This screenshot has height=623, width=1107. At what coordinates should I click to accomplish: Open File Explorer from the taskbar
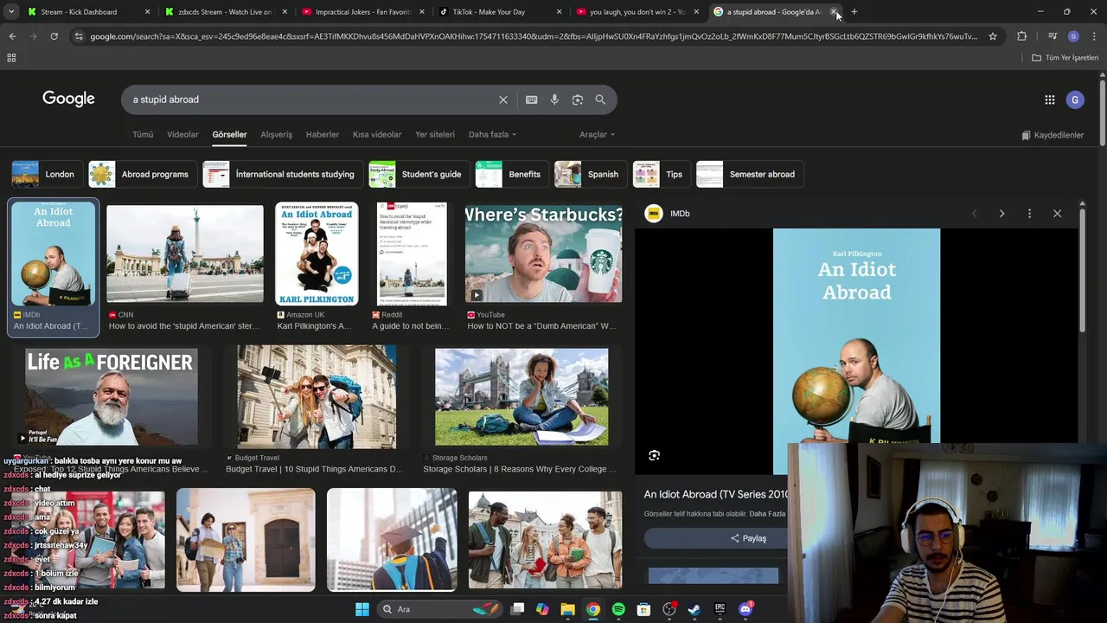567,609
